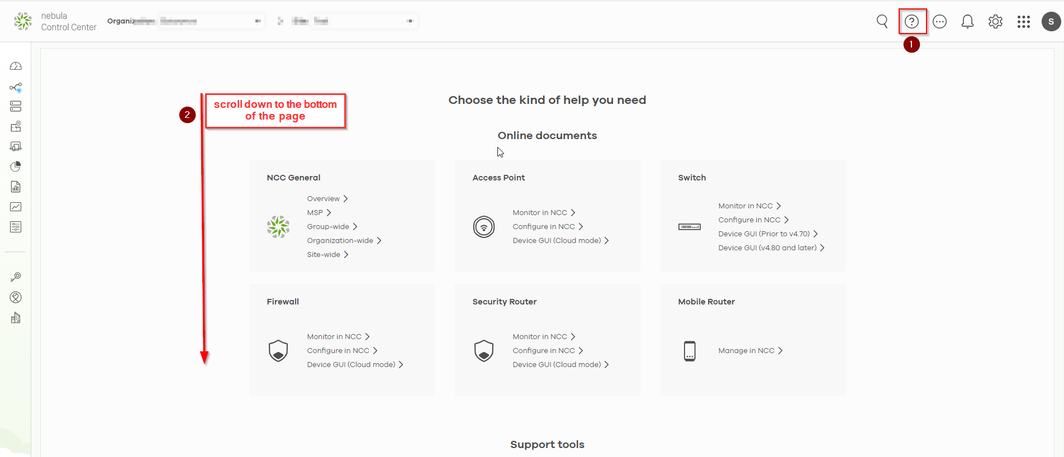The height and width of the screenshot is (457, 1064).
Task: Open the dashboard gauge icon in sidebar
Action: 16,66
